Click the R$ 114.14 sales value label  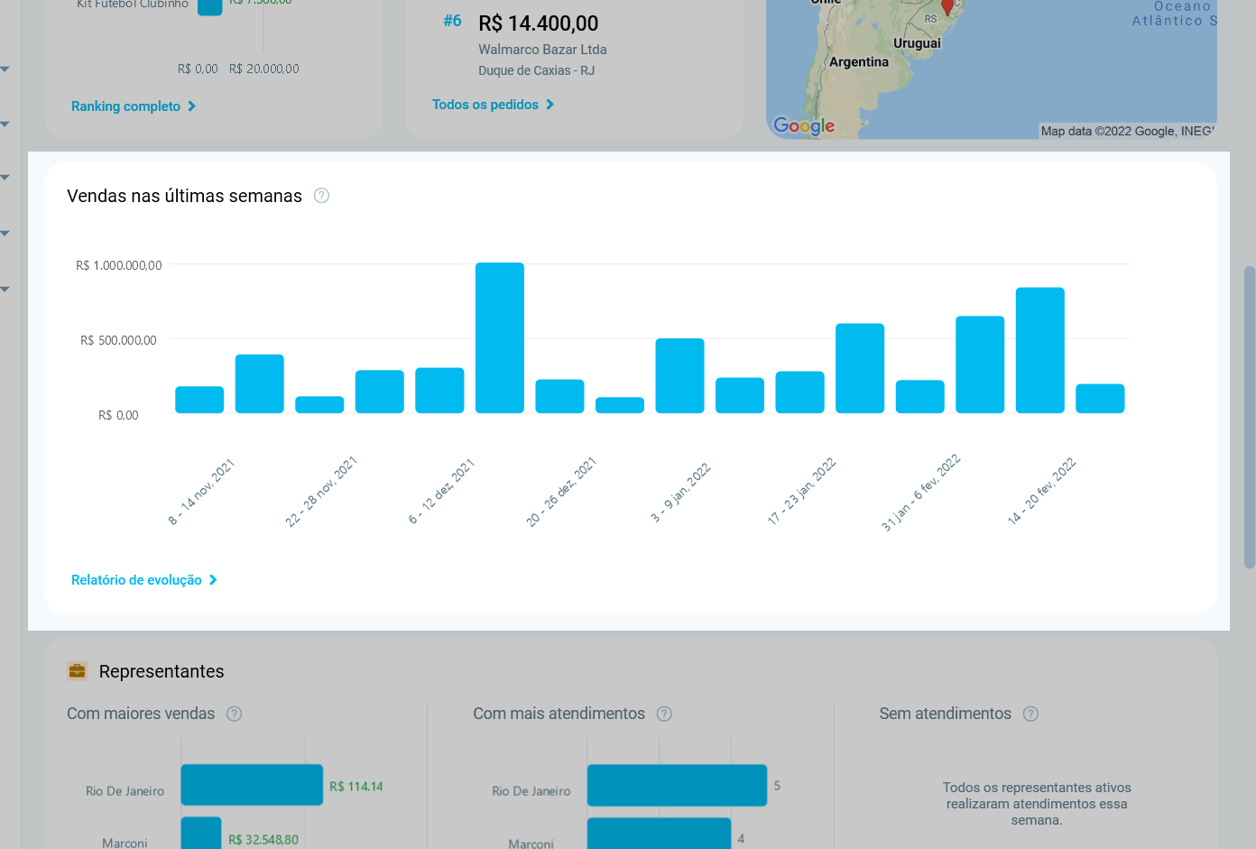[x=356, y=787]
